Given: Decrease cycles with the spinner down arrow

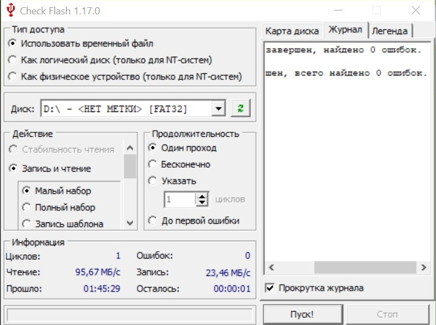Looking at the screenshot, I should tap(202, 203).
